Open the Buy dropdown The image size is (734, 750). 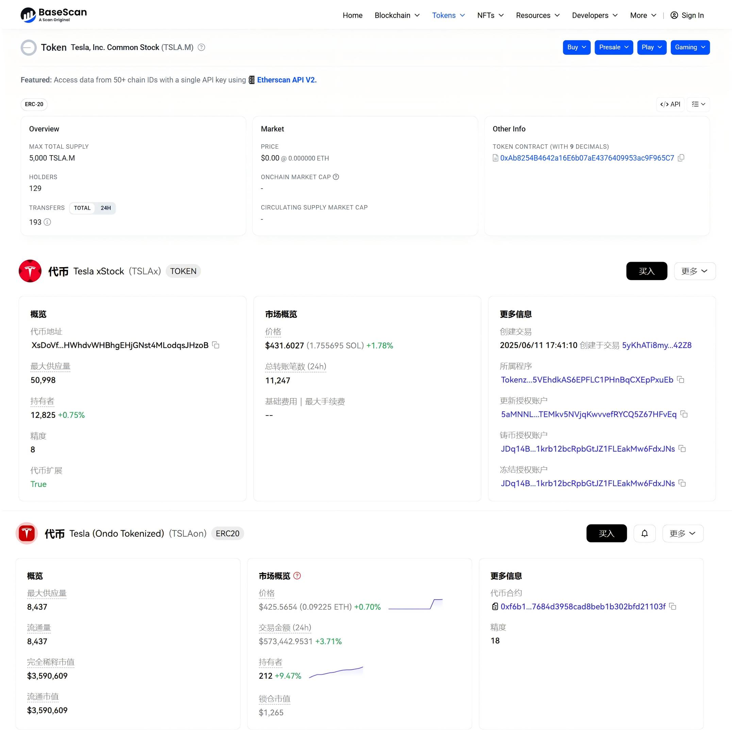[x=576, y=47]
